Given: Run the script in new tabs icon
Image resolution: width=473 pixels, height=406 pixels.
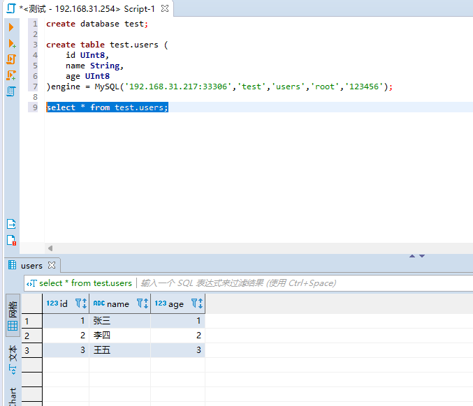Looking at the screenshot, I should coord(11,75).
